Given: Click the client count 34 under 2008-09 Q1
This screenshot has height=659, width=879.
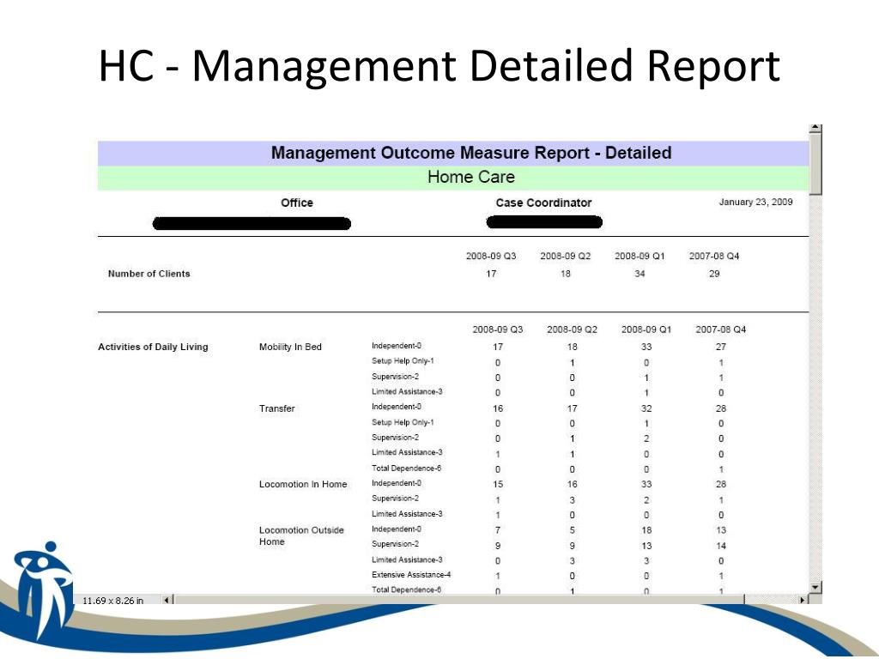Looking at the screenshot, I should pyautogui.click(x=640, y=274).
